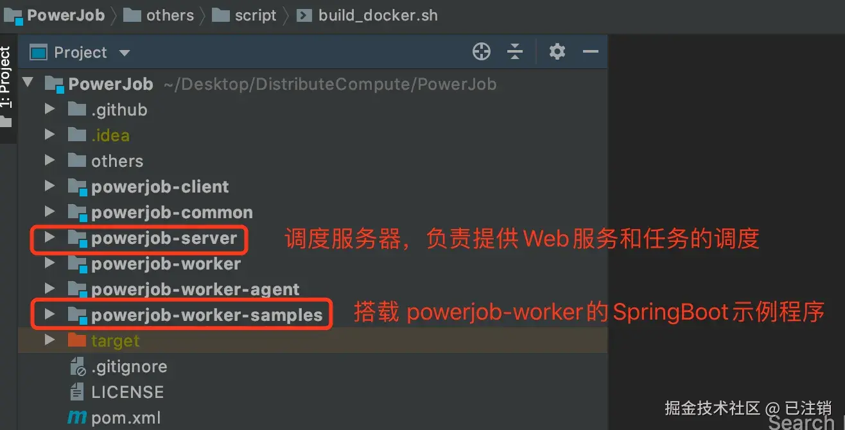This screenshot has width=845, height=430.
Task: Select the pom.xml file
Action: point(126,418)
